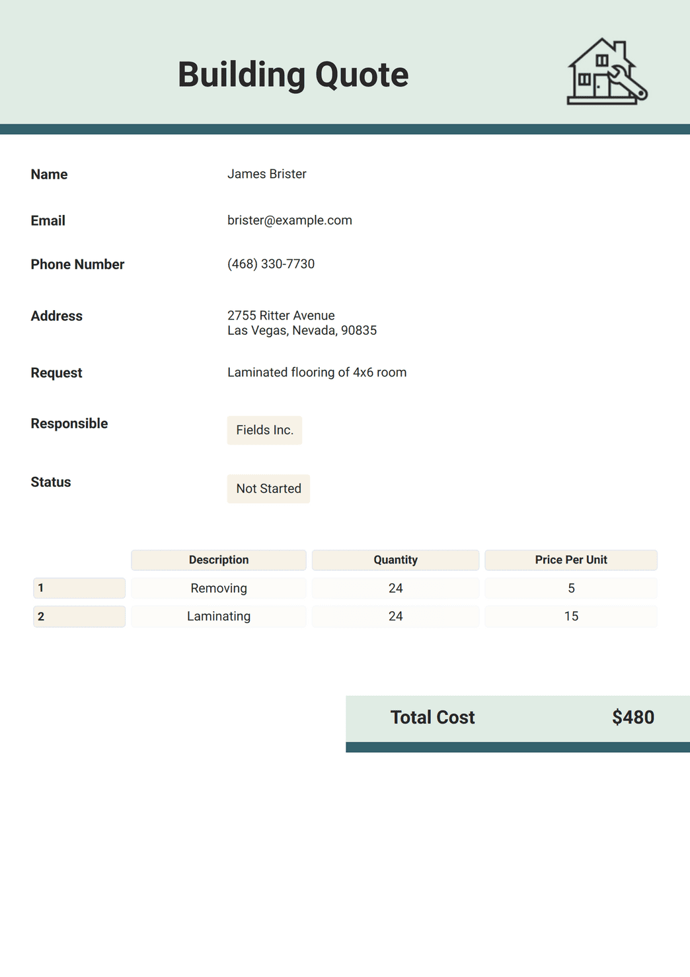Image resolution: width=690 pixels, height=977 pixels.
Task: Select the Laminating price per unit 15
Action: (x=571, y=616)
